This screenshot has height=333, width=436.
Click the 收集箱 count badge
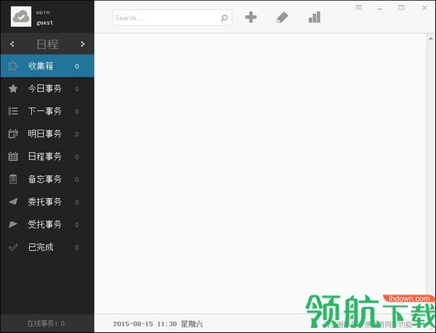(77, 66)
